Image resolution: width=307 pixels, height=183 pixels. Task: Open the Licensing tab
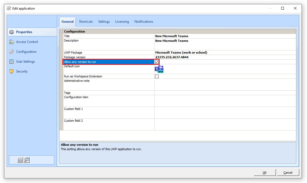click(122, 21)
